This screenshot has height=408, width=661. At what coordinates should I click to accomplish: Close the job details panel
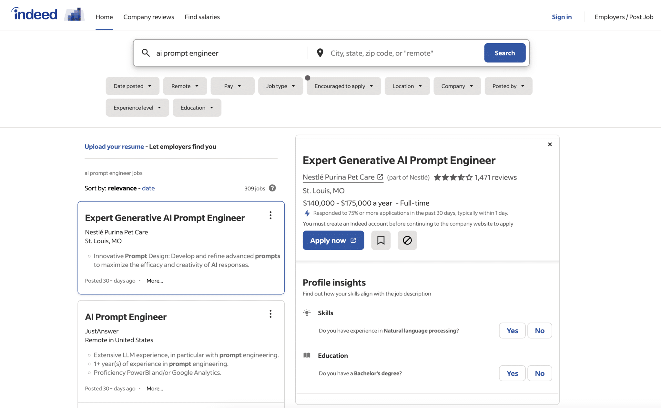(x=550, y=144)
